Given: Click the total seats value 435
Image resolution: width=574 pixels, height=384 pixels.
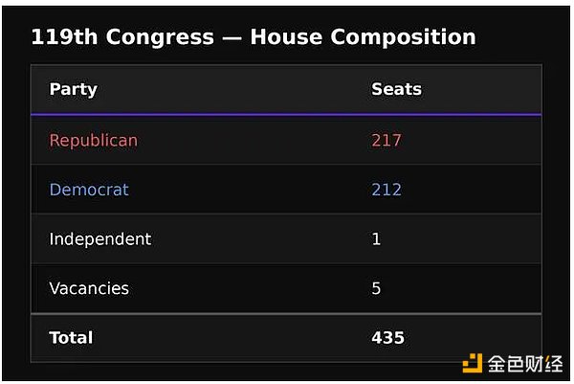Looking at the screenshot, I should tap(388, 337).
